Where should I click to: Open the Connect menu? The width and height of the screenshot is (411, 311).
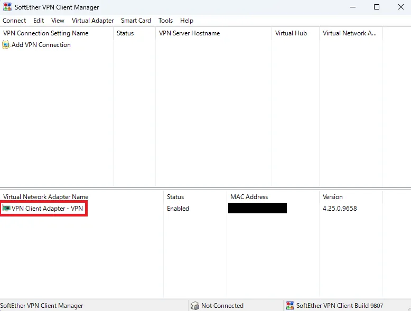click(x=14, y=21)
